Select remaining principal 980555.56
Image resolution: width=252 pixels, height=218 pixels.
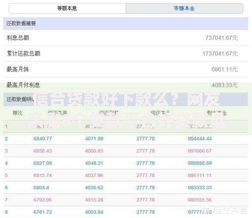[x=199, y=200]
